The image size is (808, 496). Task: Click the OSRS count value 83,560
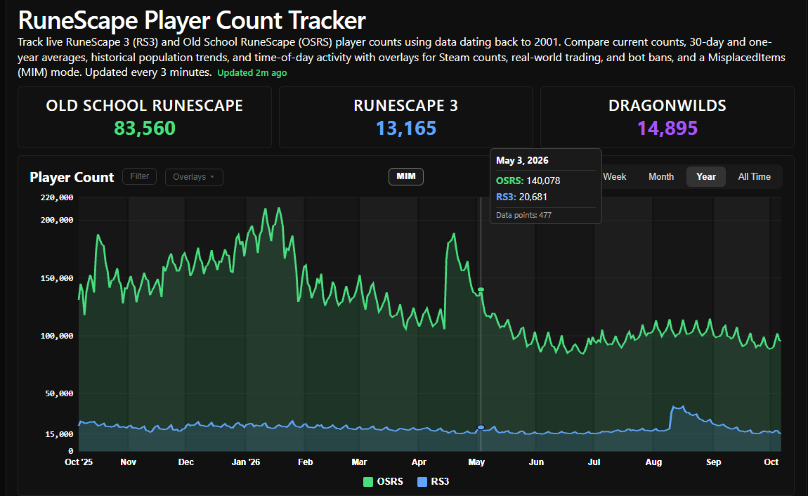pyautogui.click(x=145, y=128)
